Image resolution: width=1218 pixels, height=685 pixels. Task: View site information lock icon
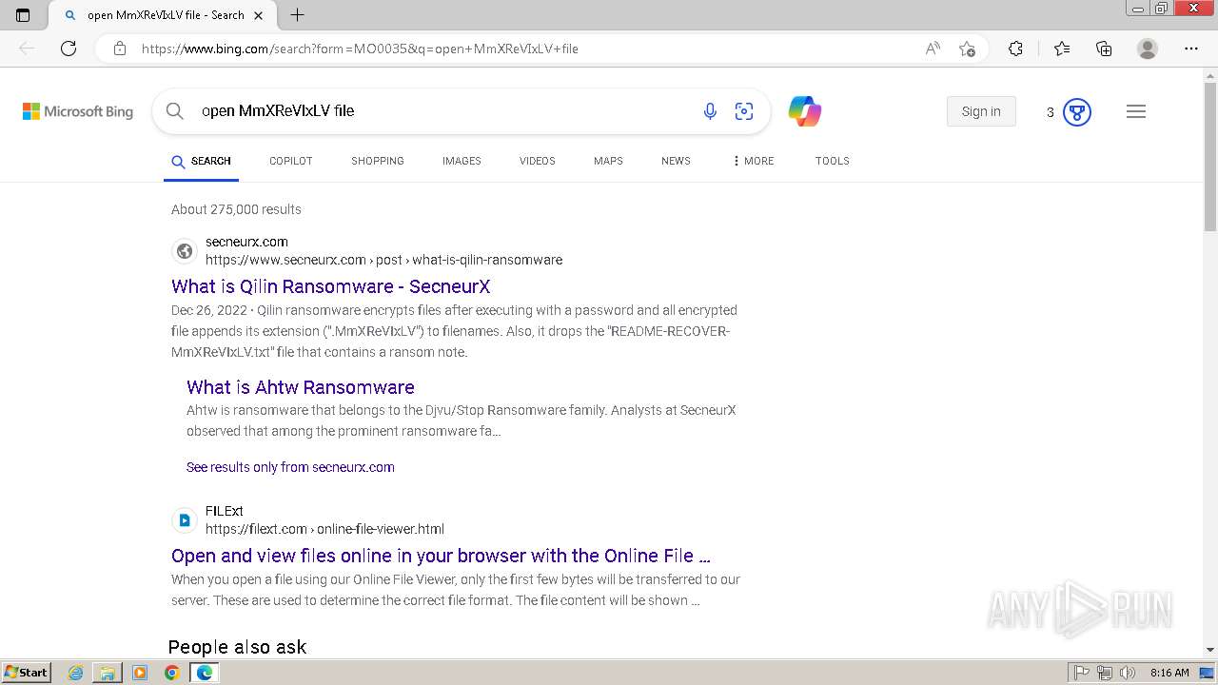[x=120, y=49]
